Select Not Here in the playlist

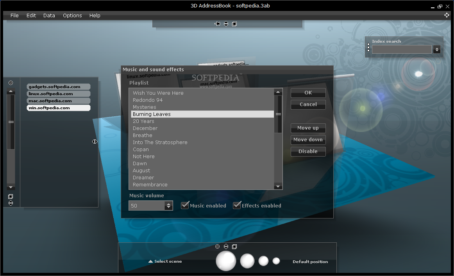click(x=202, y=157)
